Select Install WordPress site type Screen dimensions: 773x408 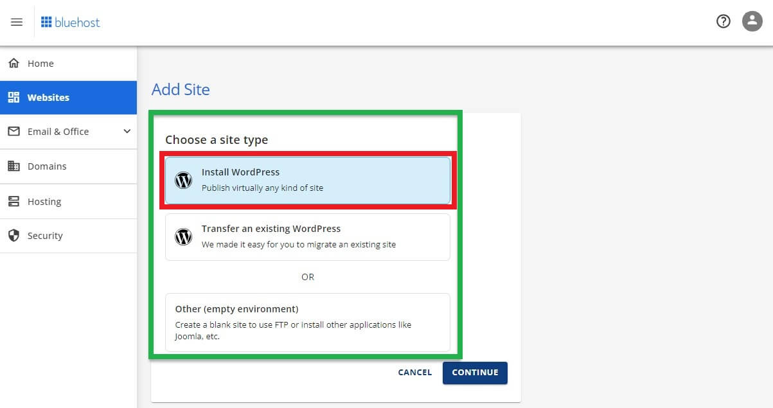[308, 181]
